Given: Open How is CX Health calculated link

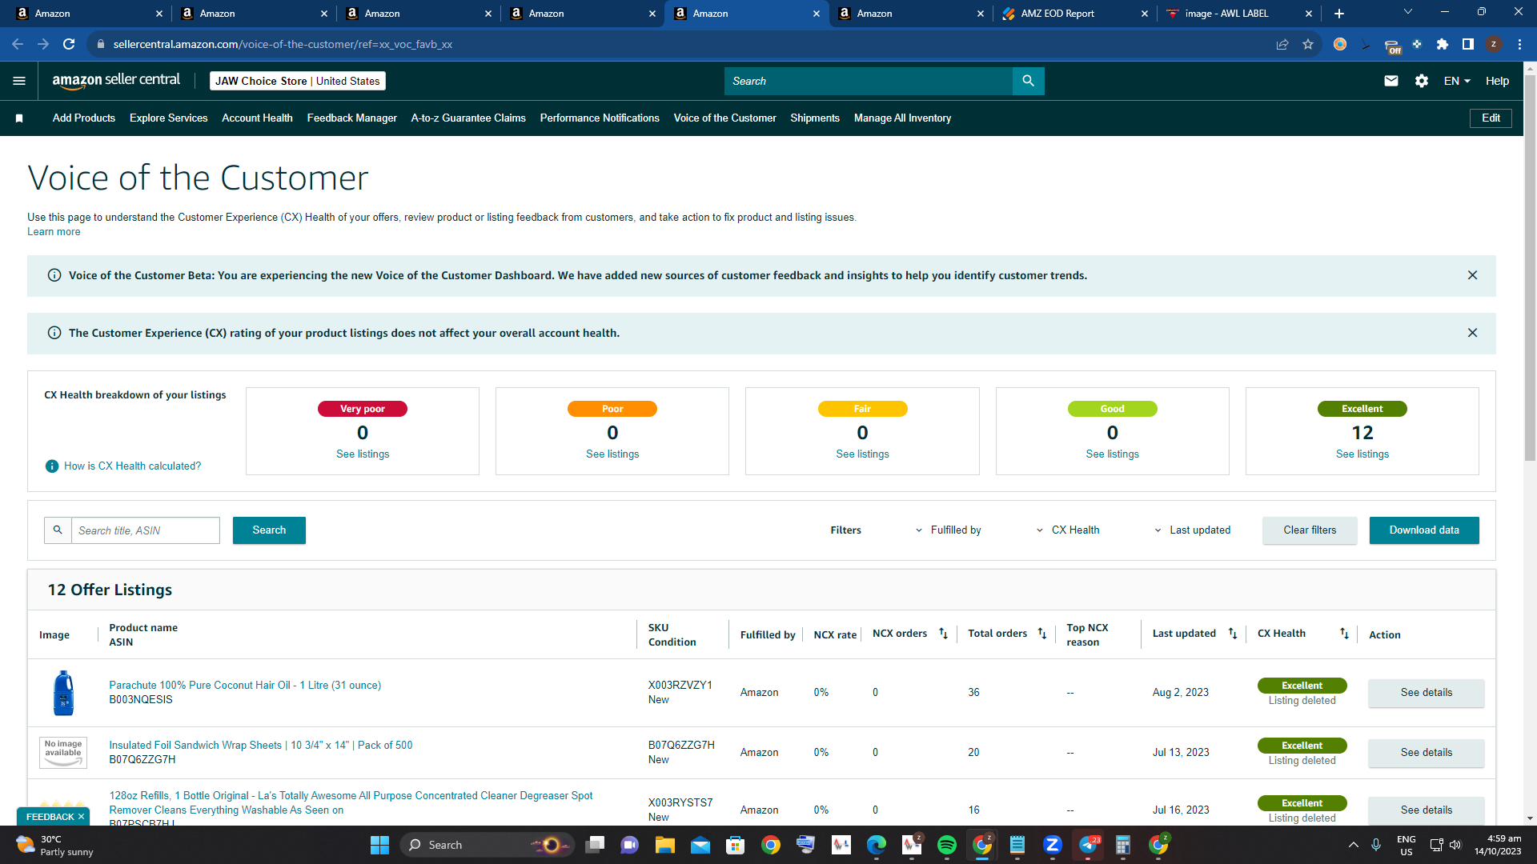Looking at the screenshot, I should [x=132, y=466].
